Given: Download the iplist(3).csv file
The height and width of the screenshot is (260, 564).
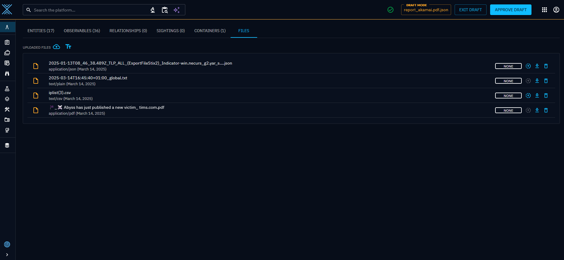Looking at the screenshot, I should pyautogui.click(x=537, y=96).
